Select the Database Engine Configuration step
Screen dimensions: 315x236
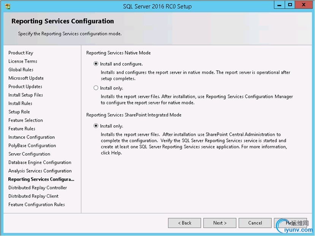pyautogui.click(x=40, y=162)
